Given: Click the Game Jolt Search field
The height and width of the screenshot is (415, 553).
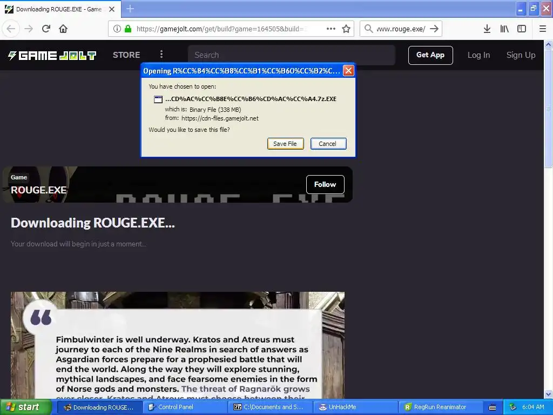Looking at the screenshot, I should point(291,55).
